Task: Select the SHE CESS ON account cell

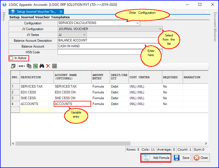Action: tap(73, 98)
